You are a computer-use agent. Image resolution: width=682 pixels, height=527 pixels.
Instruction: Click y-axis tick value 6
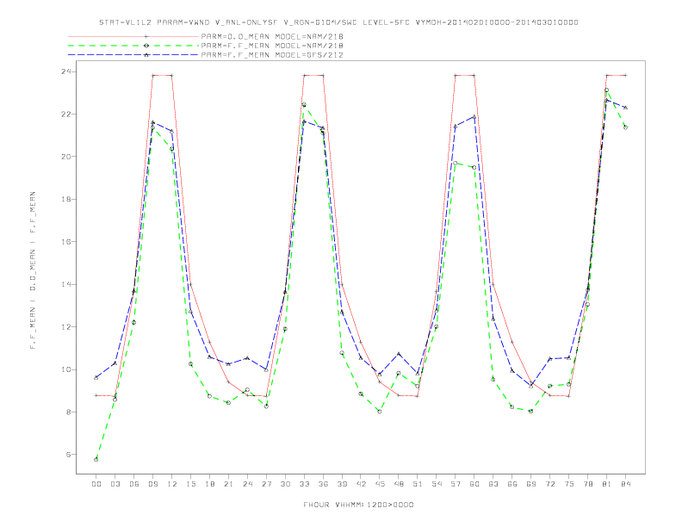pyautogui.click(x=68, y=455)
